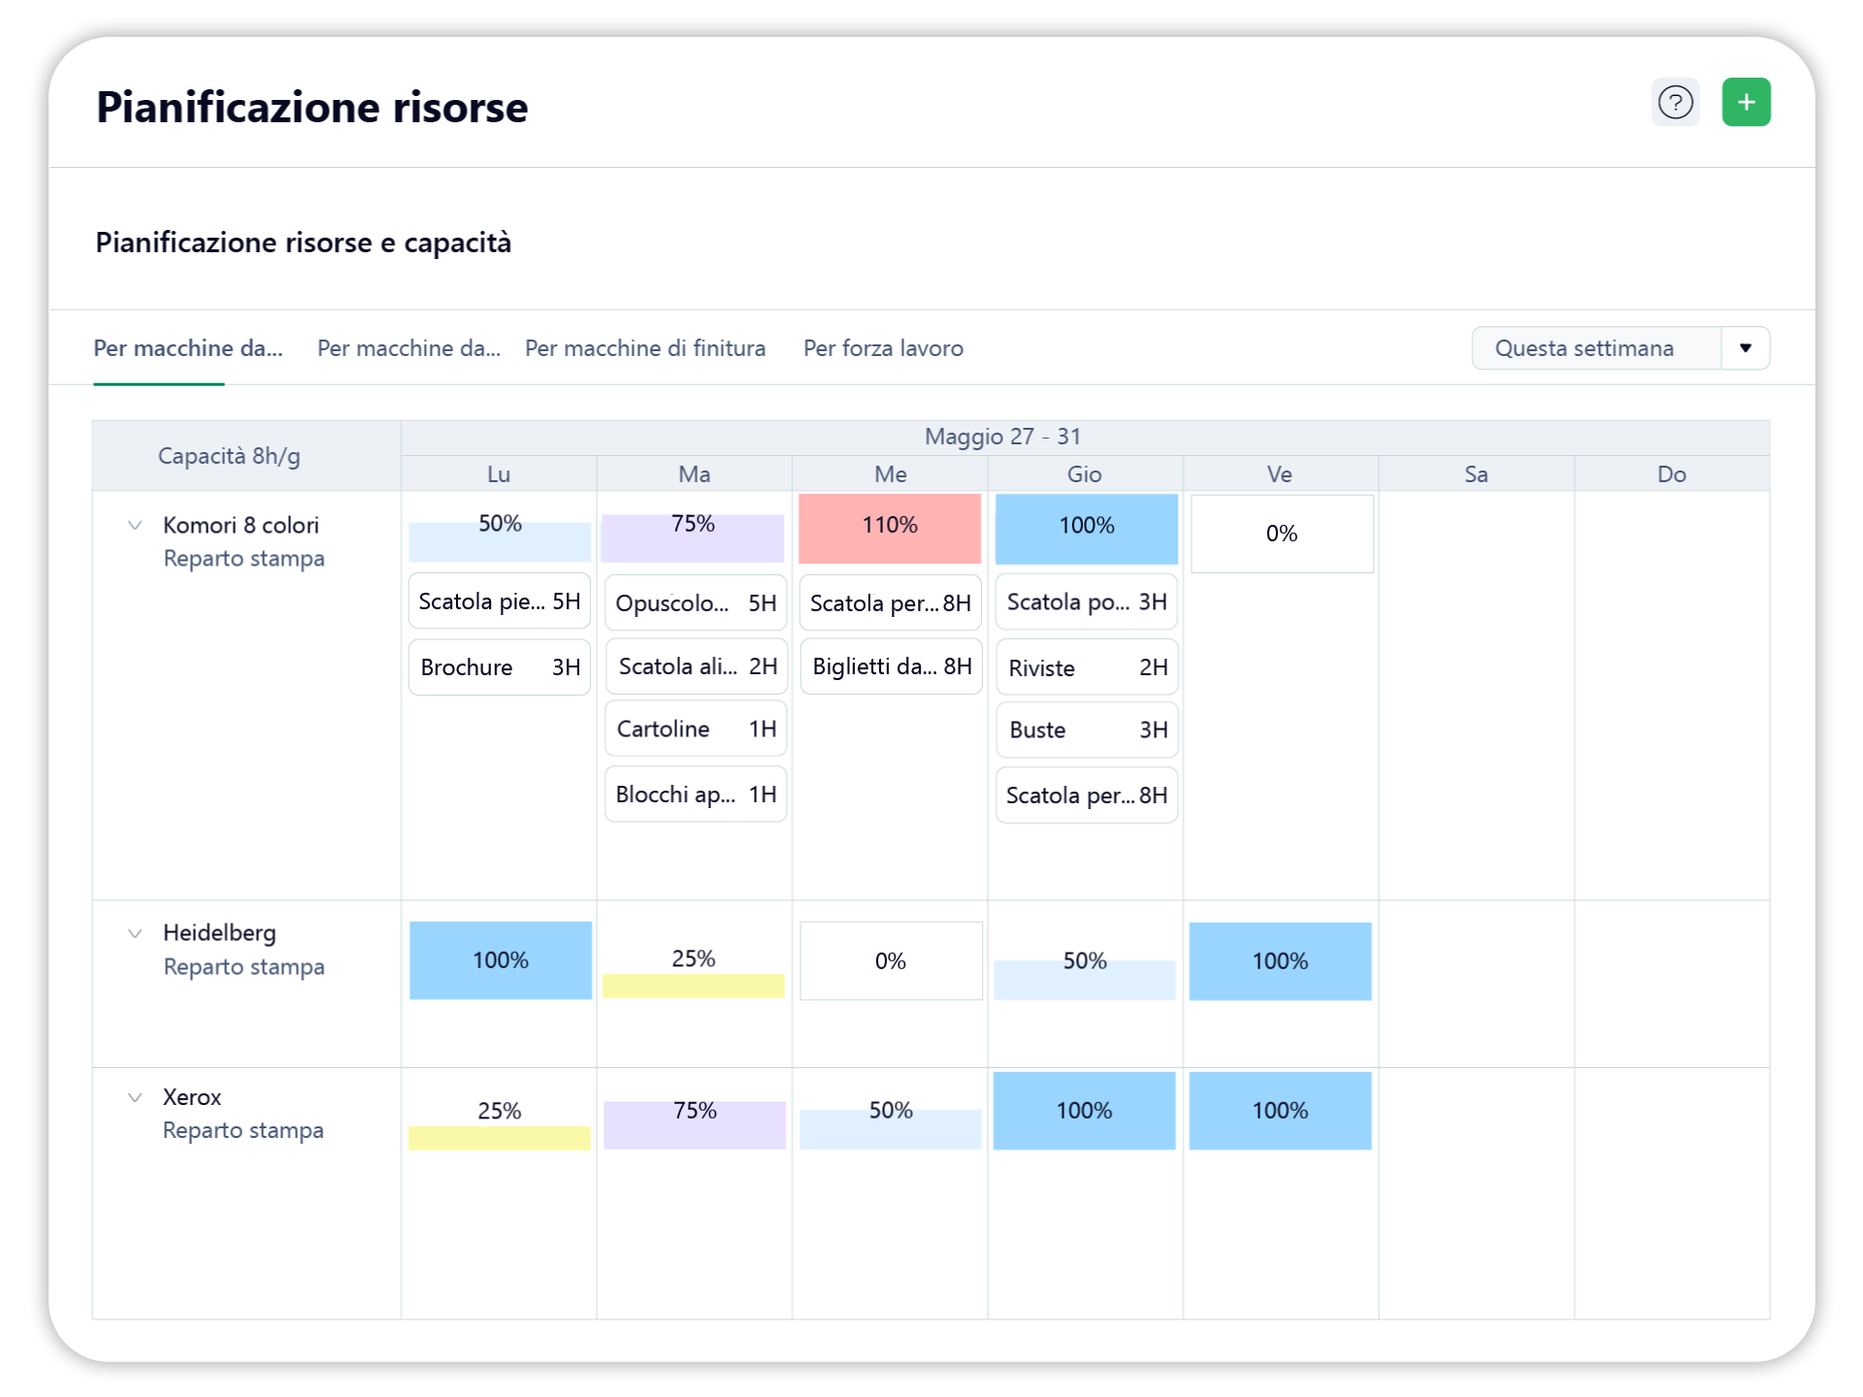Open the Riviste 2H job card
Screen dimensions: 1863x1397
[x=1086, y=667]
